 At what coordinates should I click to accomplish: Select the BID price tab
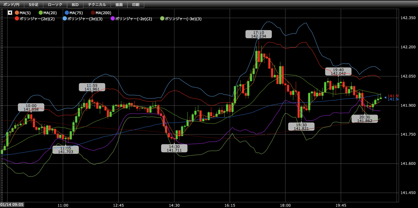coord(75,5)
